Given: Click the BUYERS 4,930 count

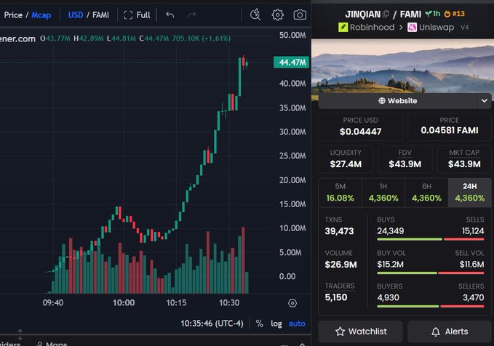Looking at the screenshot, I should (389, 297).
